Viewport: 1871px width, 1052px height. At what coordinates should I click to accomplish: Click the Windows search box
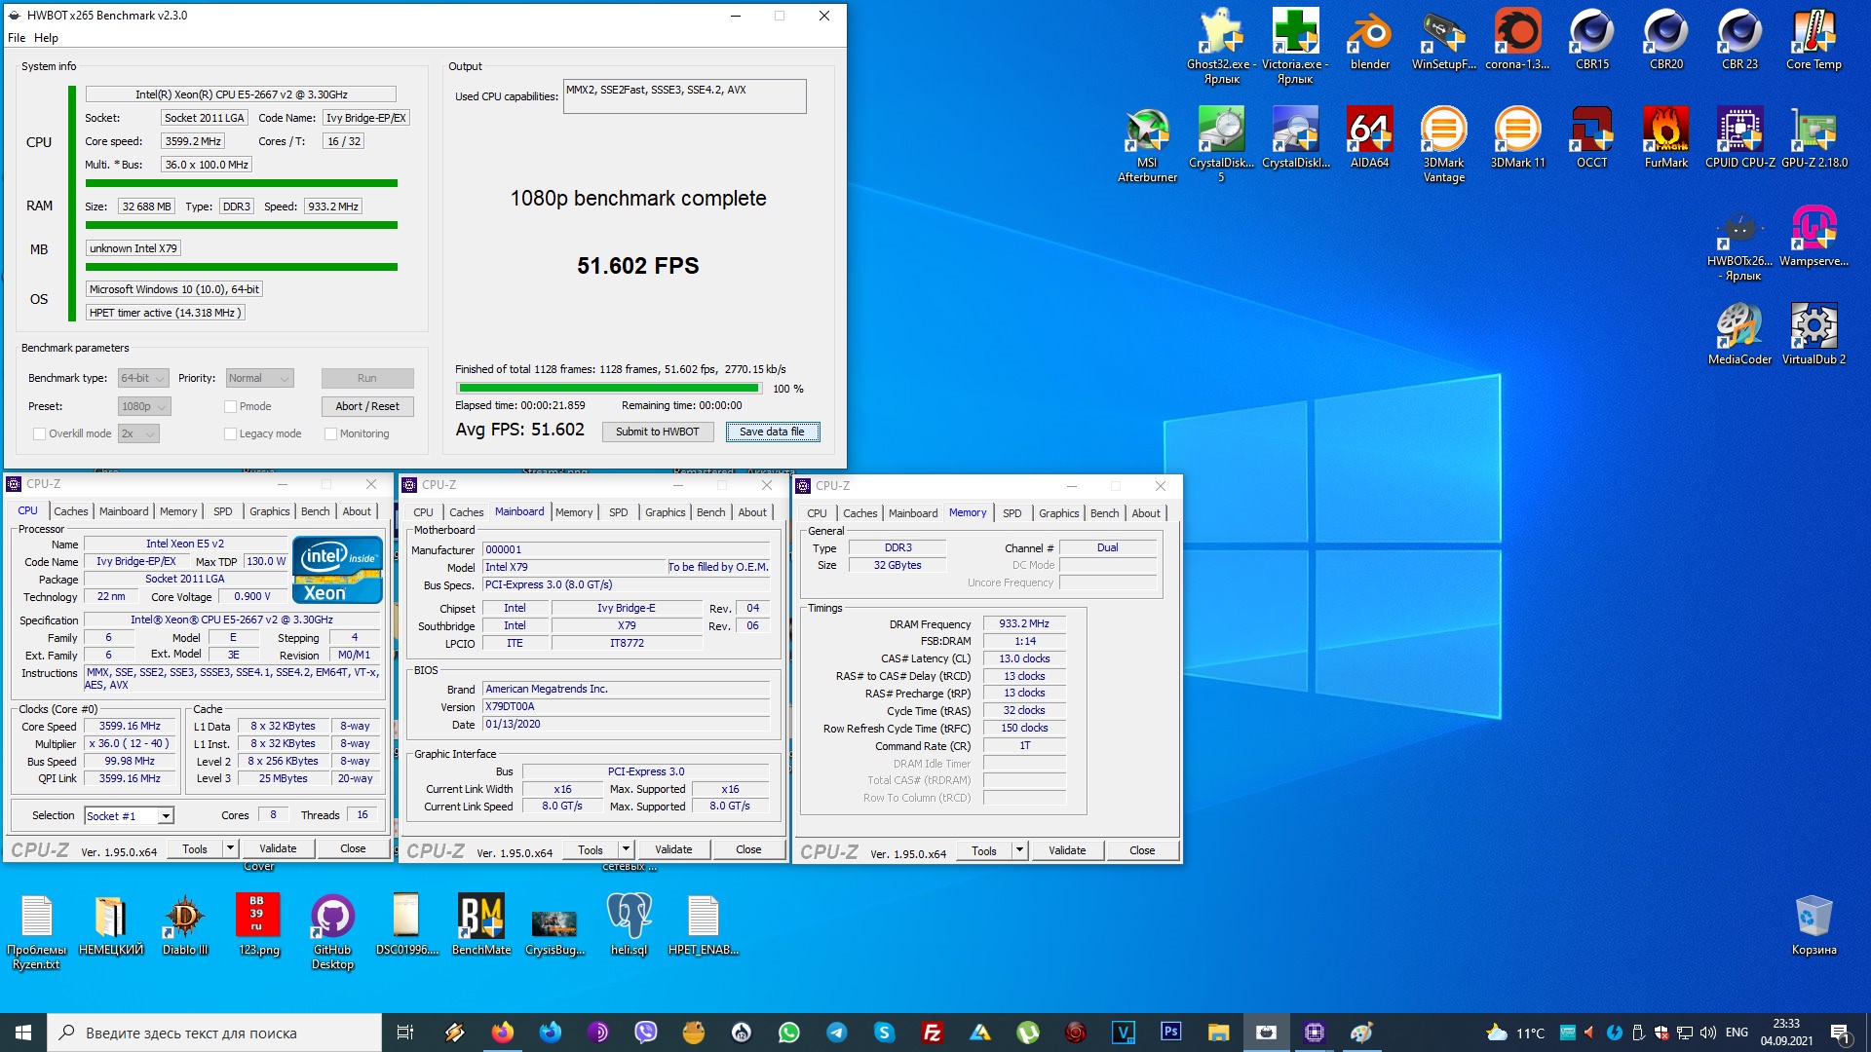click(x=214, y=1033)
